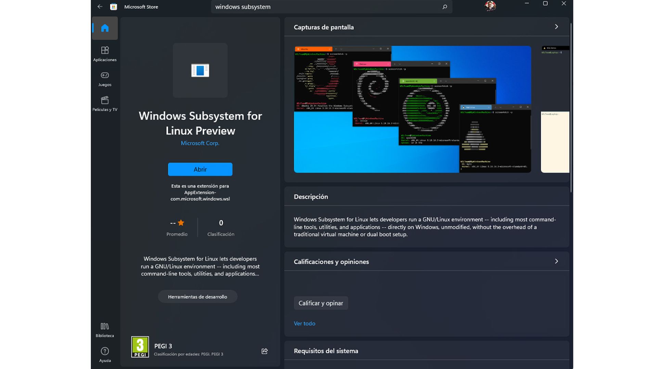Screen dimensions: 657x369
Task: Click the Herramientas de desarrollo tag
Action: 197,297
